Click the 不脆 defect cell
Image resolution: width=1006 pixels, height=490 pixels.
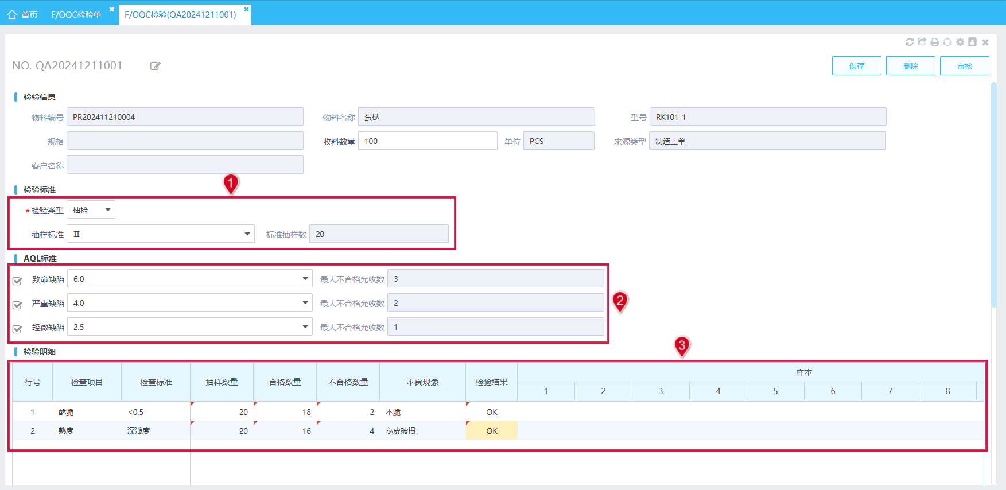point(422,412)
